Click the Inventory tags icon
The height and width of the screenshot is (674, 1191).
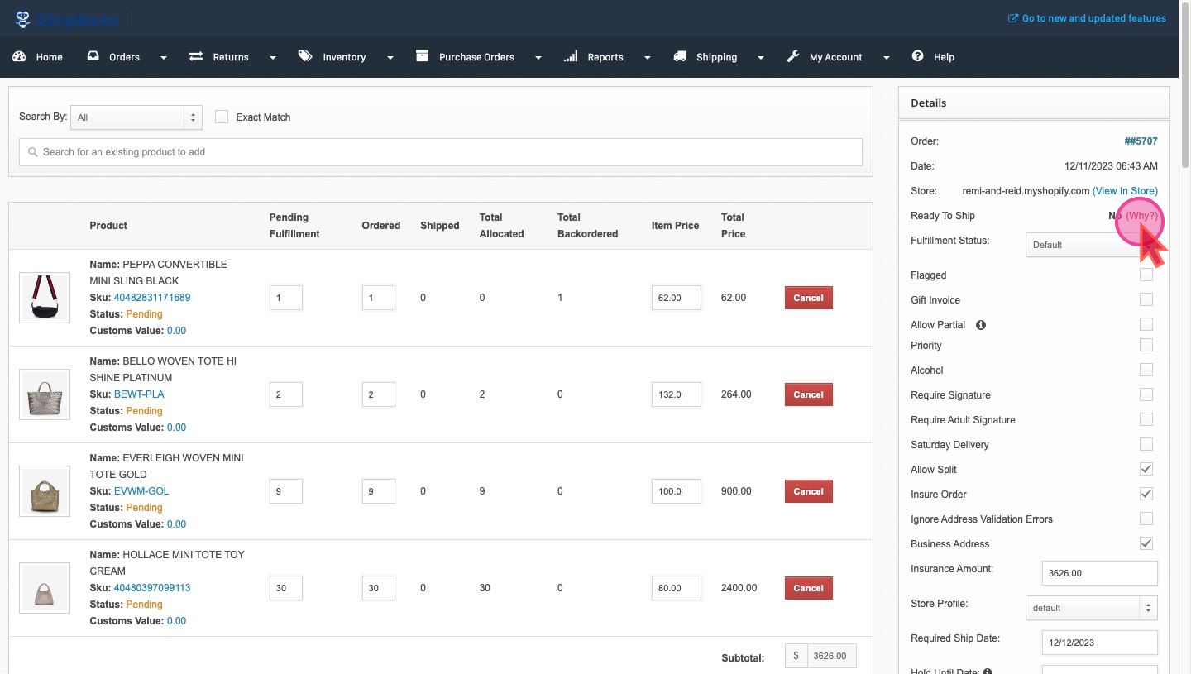[306, 56]
